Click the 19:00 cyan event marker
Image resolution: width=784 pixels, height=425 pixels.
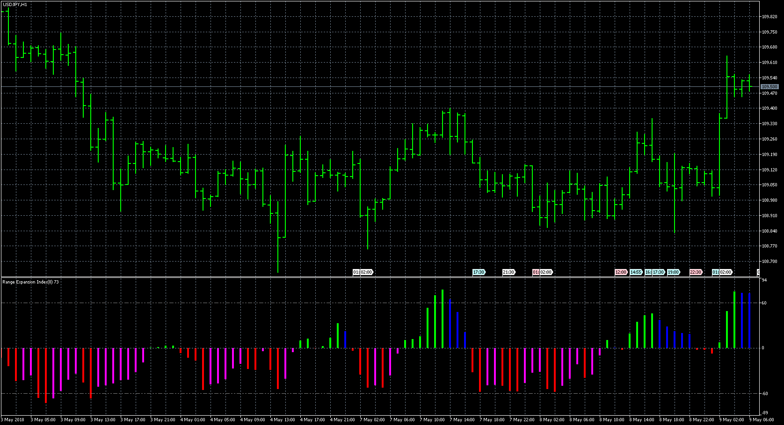tap(673, 272)
